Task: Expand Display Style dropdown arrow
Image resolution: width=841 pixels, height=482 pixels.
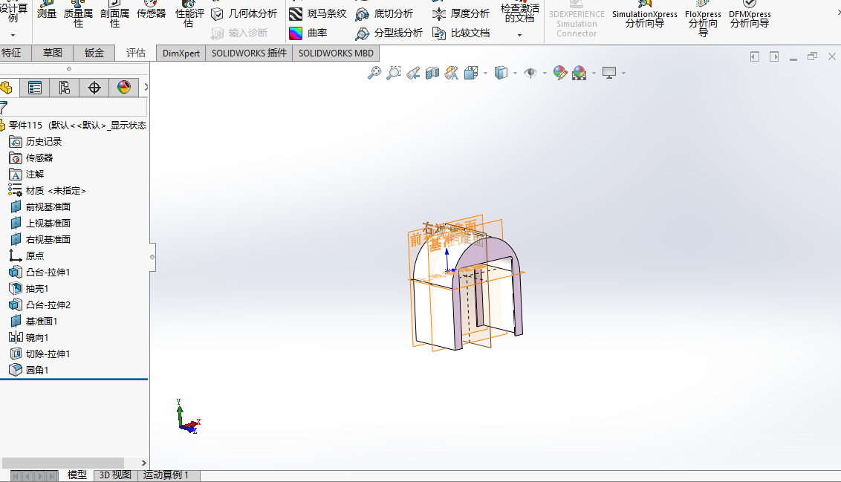Action: [x=515, y=73]
